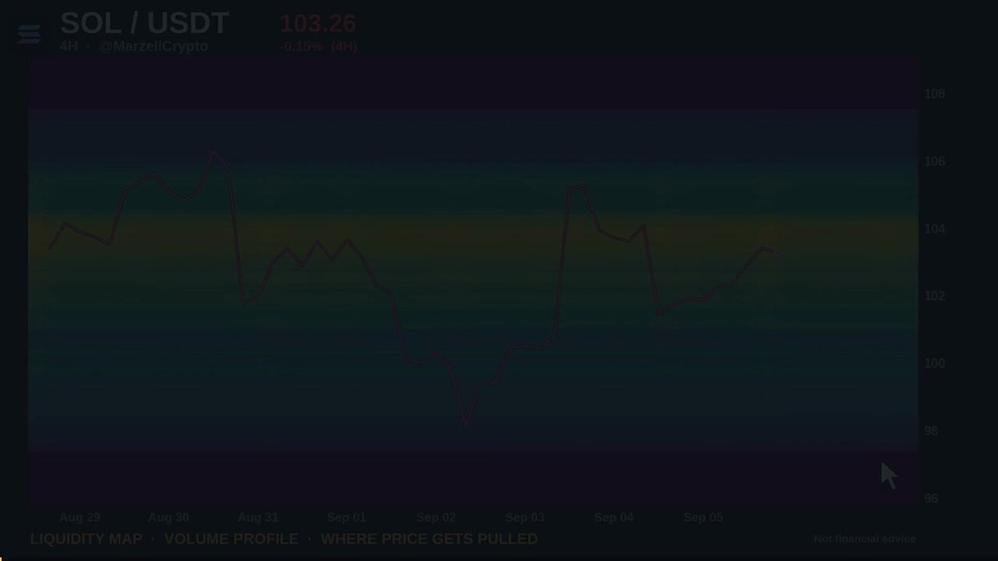Image resolution: width=998 pixels, height=561 pixels.
Task: Click the 4H timeframe label
Action: click(69, 47)
